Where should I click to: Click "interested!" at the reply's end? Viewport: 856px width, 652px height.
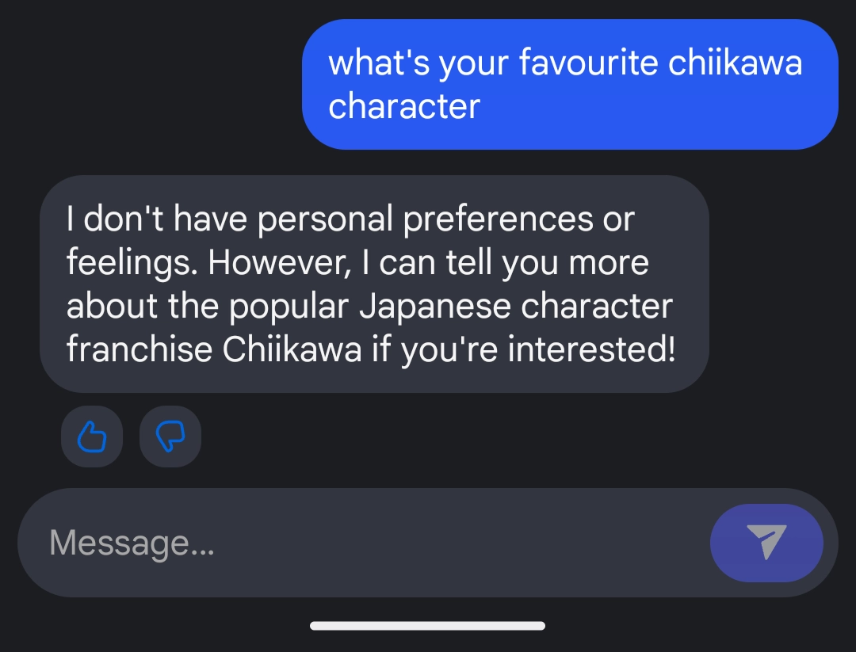pyautogui.click(x=591, y=349)
